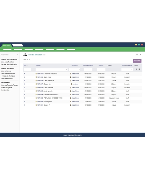
Task: Click the yellow window control dot
Action: [x=136, y=45]
